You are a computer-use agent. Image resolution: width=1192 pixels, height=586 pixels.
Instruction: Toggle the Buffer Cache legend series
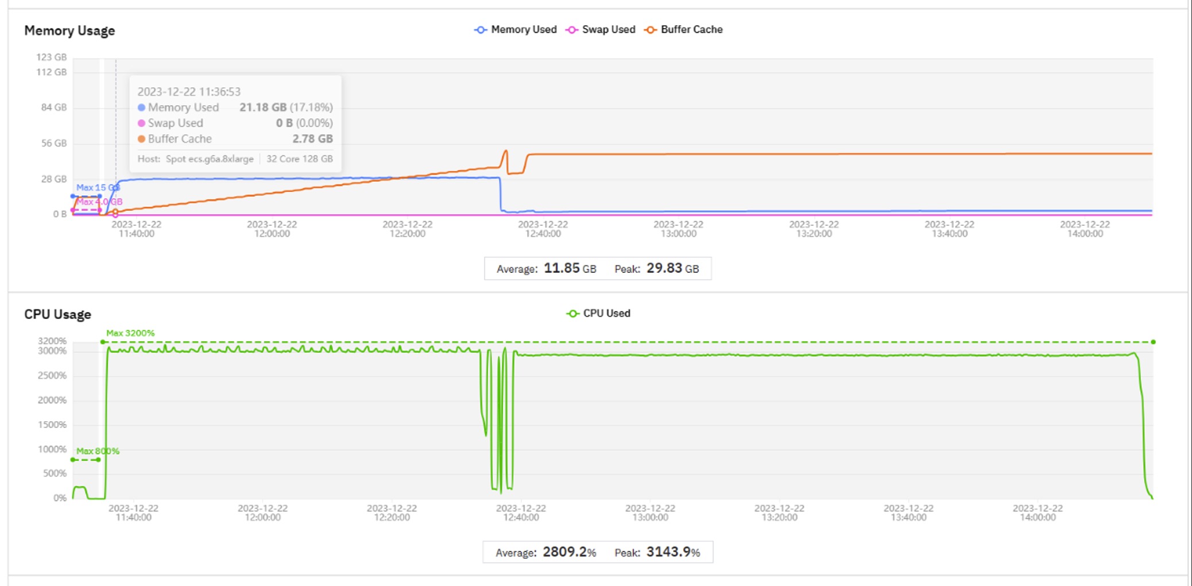point(683,29)
